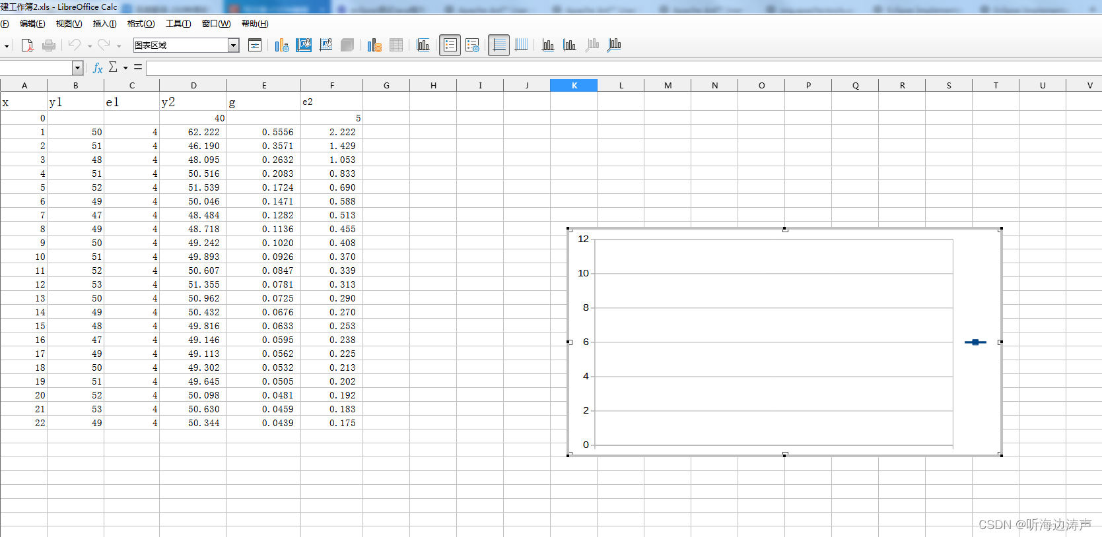Open the chart Titles icon
This screenshot has height=537, width=1102.
[423, 45]
